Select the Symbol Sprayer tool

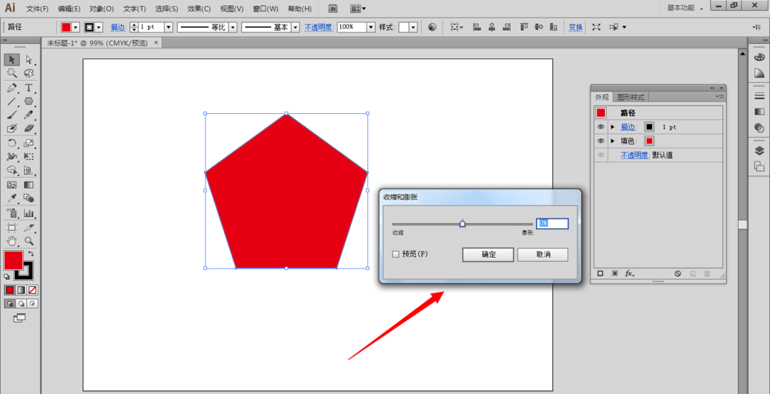pos(12,213)
